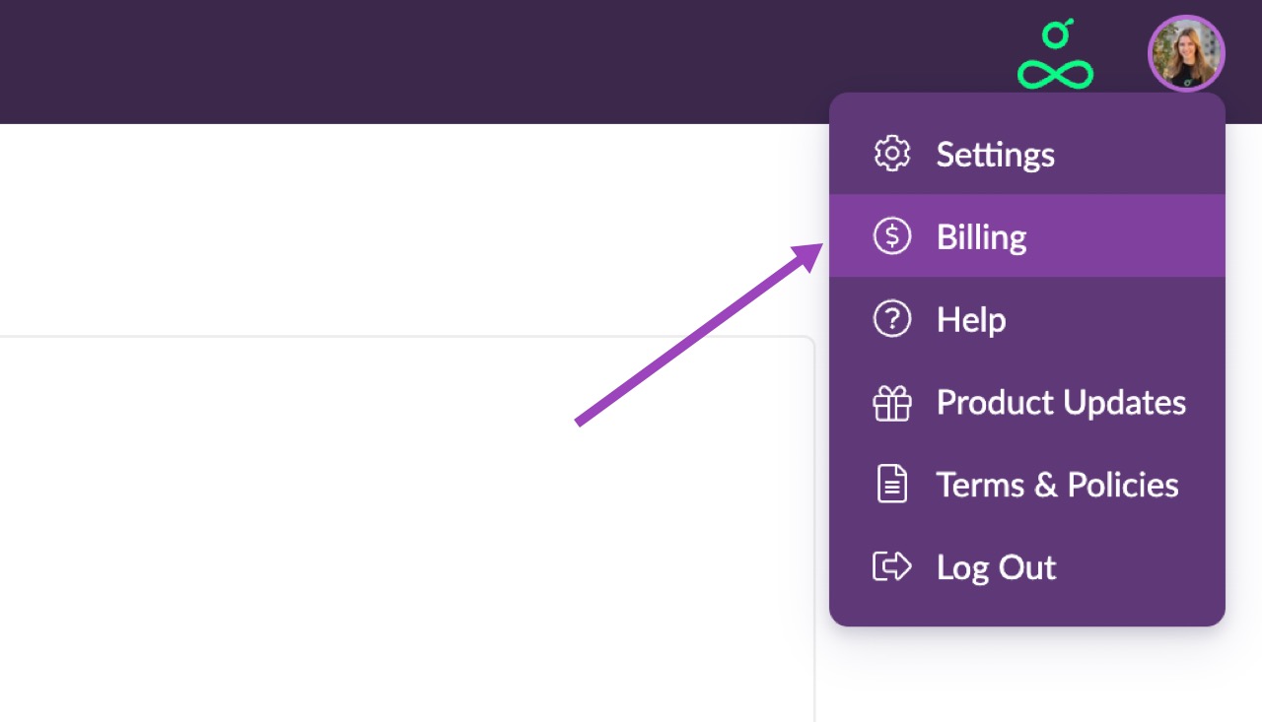Click the Billing dollar sign icon

[x=892, y=236]
